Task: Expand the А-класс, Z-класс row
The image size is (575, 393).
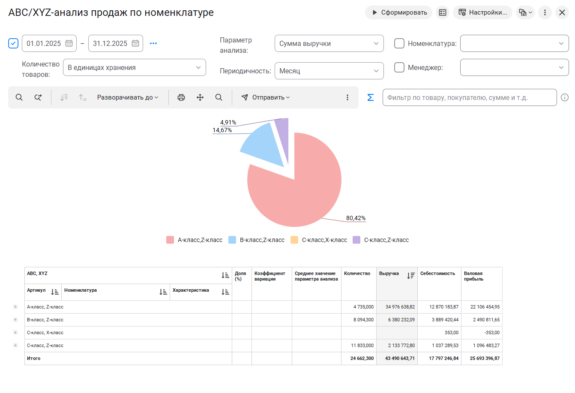Action: pos(15,307)
